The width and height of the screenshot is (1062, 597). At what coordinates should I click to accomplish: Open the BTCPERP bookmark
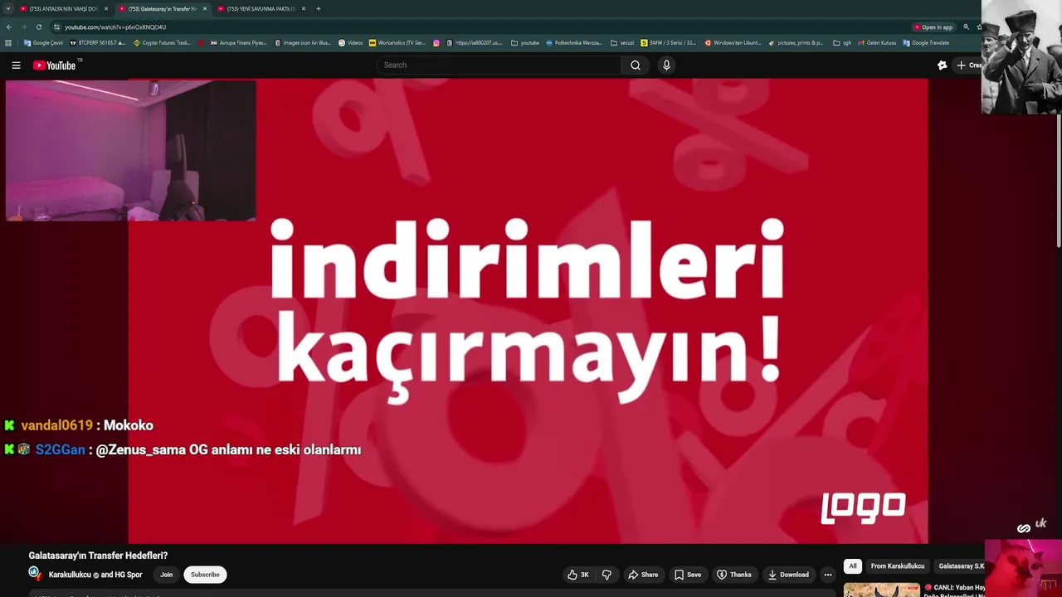pos(98,42)
